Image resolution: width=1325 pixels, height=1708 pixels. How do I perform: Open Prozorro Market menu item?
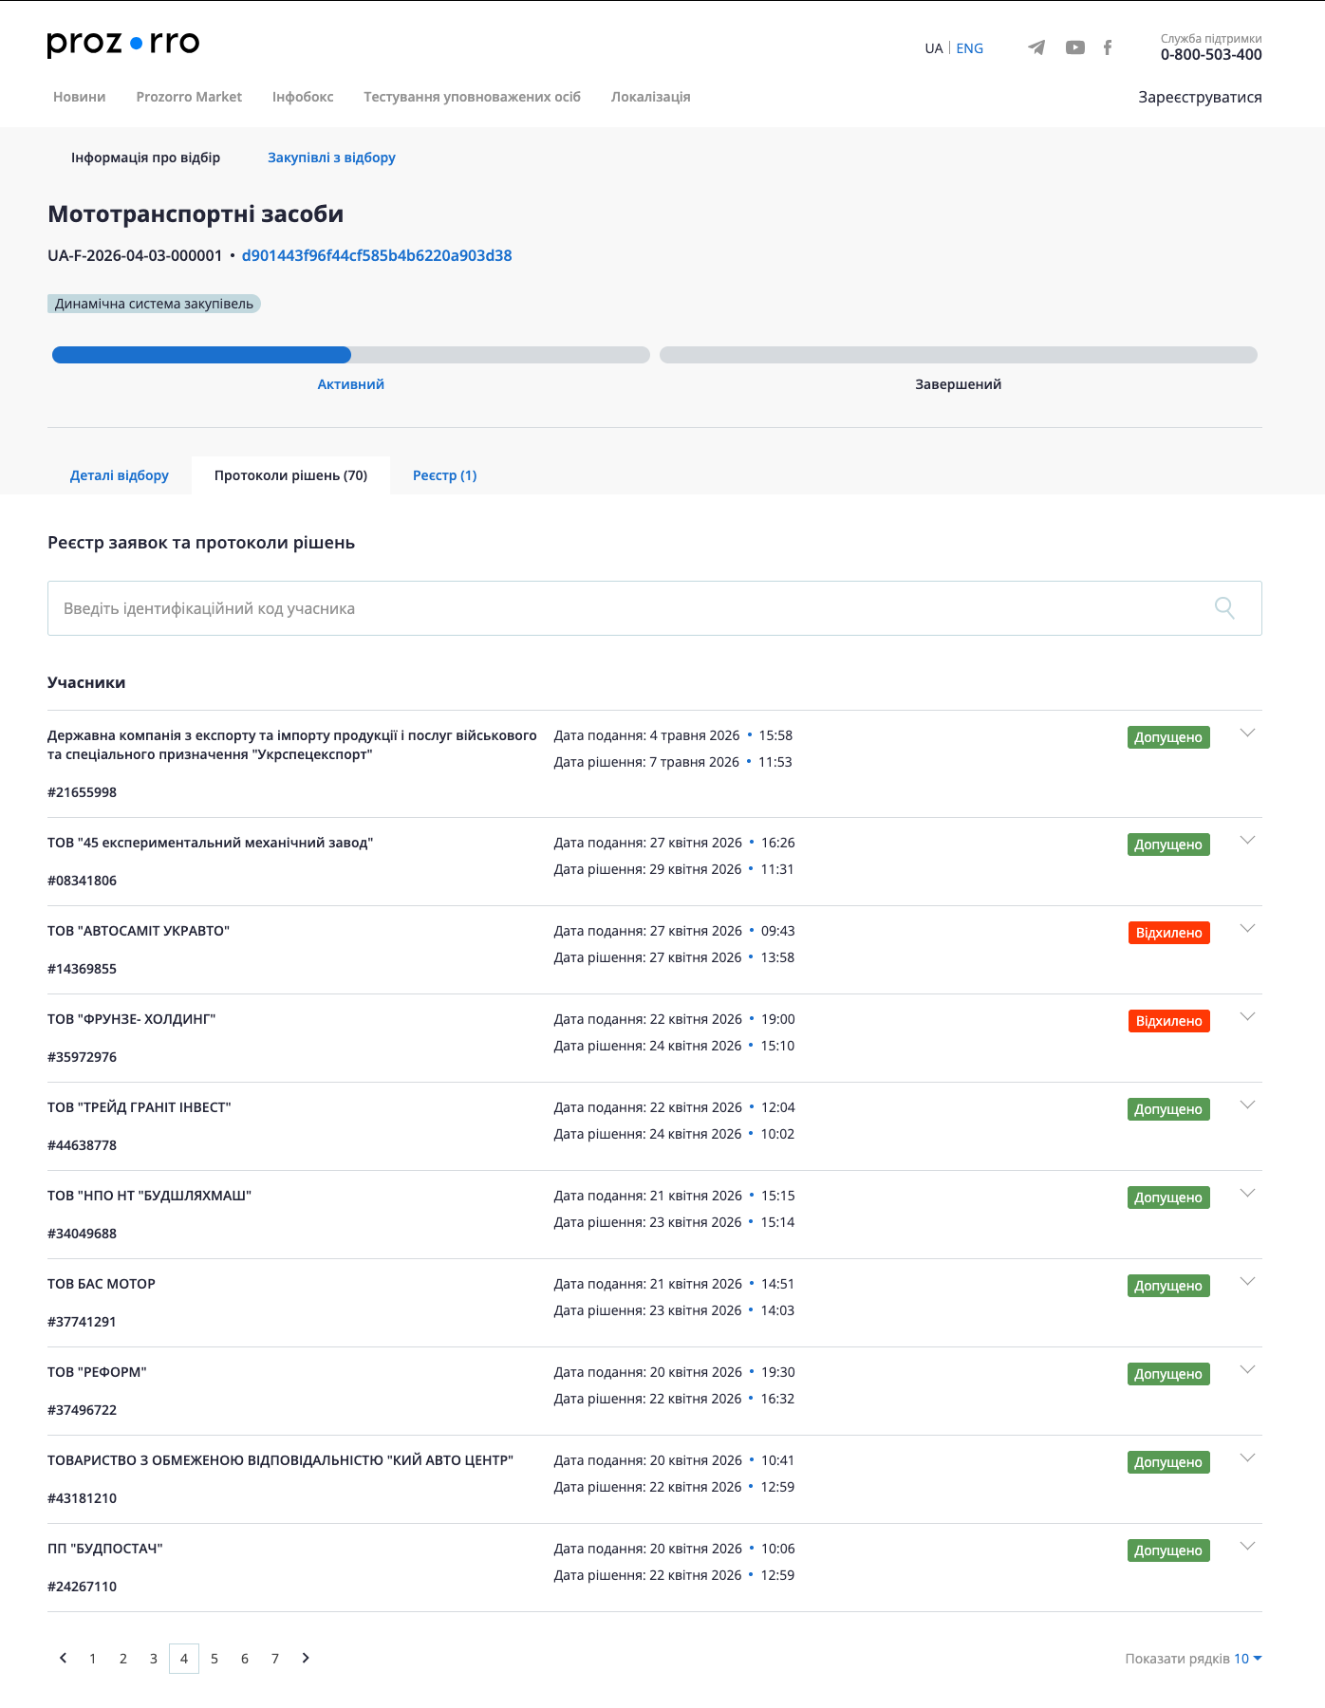[189, 97]
